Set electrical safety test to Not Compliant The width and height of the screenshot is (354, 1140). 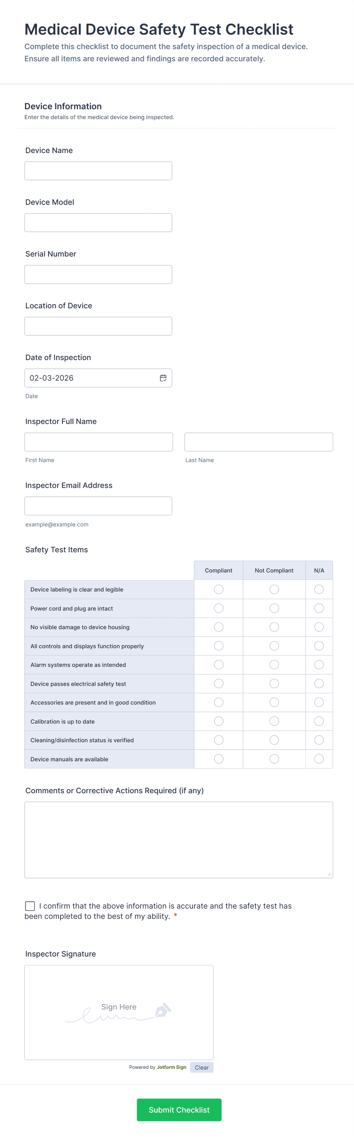pyautogui.click(x=274, y=684)
